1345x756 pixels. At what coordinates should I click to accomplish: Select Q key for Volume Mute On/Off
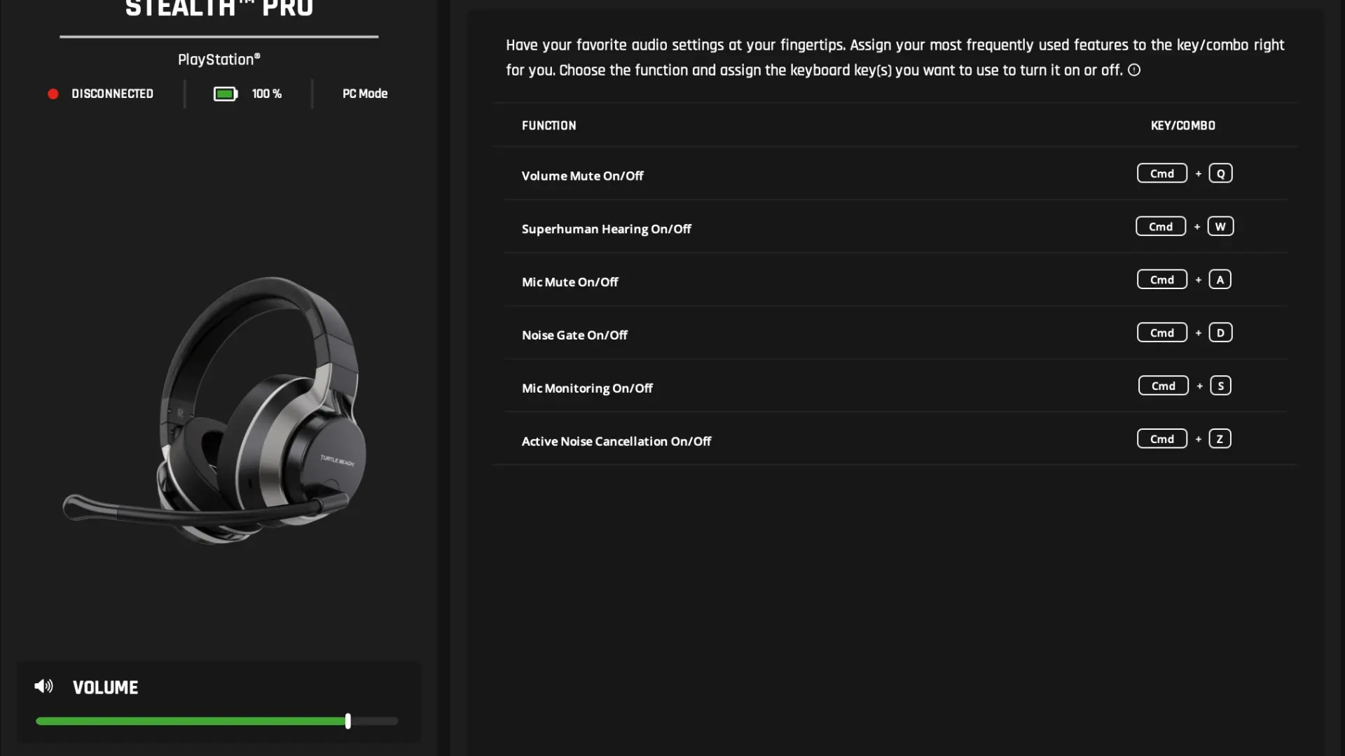click(1221, 174)
